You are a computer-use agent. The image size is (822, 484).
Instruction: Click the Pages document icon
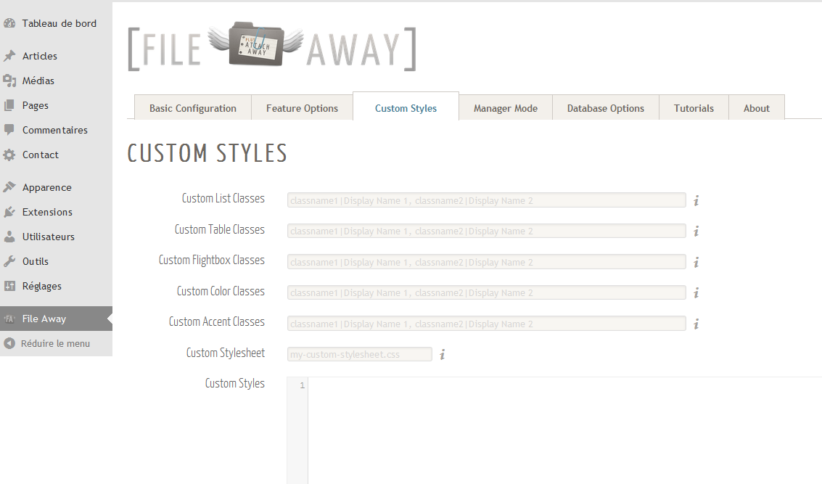coord(9,105)
